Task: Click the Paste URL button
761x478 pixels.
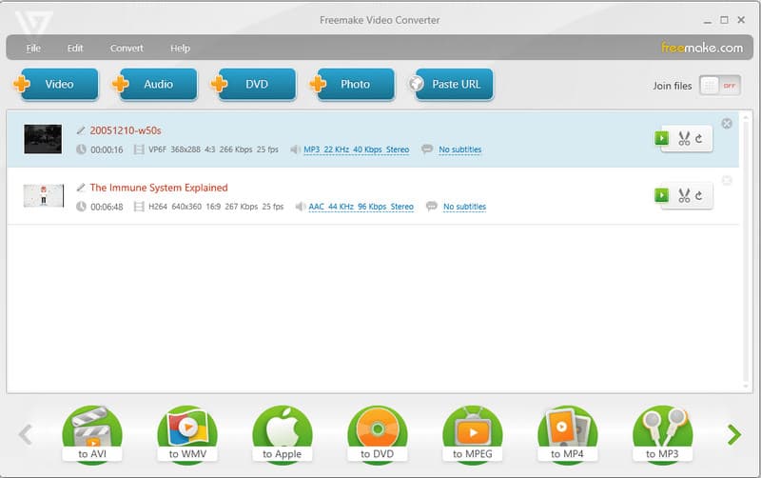Action: pyautogui.click(x=450, y=85)
